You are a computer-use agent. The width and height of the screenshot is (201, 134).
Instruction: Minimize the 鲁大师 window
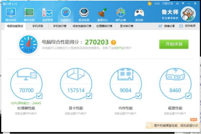[189, 4]
